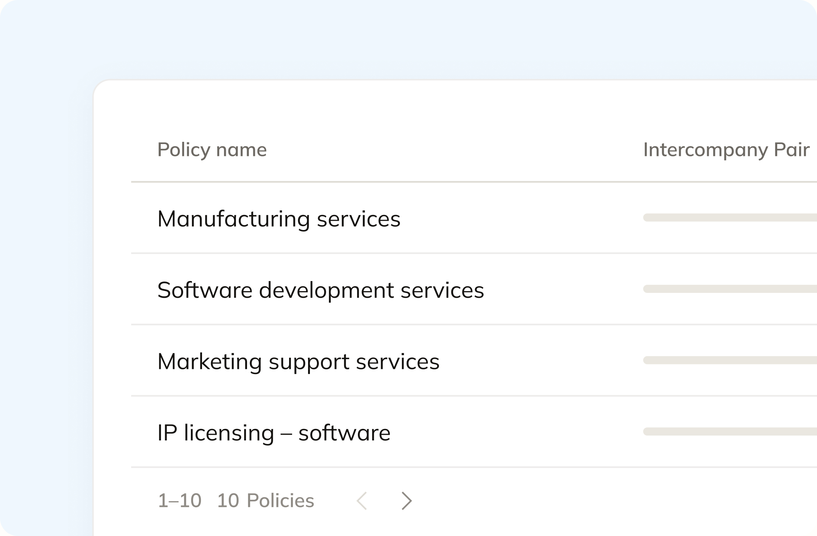Viewport: 817px width, 536px height.
Task: Select the Marketing support services row
Action: tap(474, 360)
